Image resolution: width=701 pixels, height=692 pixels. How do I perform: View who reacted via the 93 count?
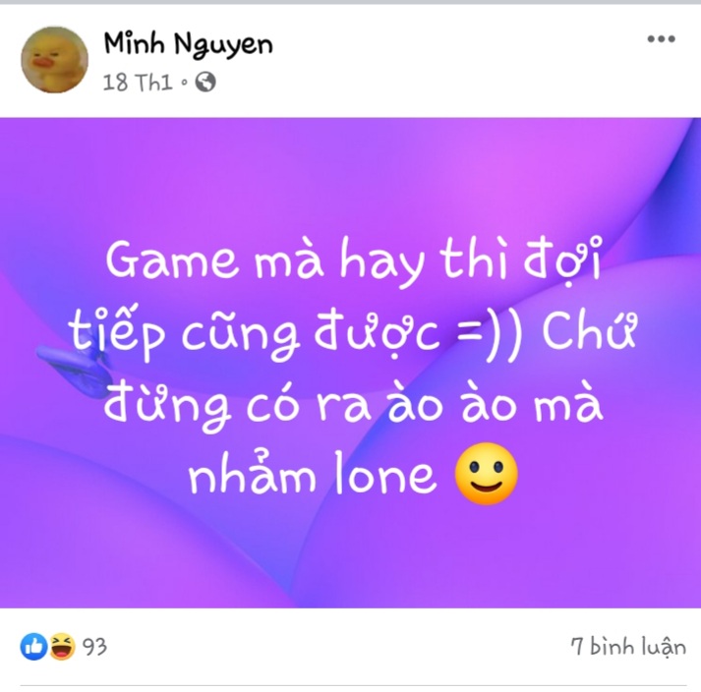pyautogui.click(x=94, y=647)
